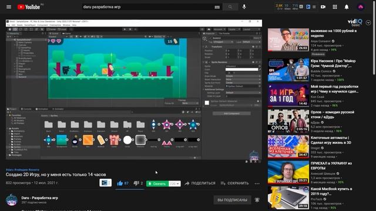Open the Daru channel avatar
376x211 pixels.
point(12,200)
